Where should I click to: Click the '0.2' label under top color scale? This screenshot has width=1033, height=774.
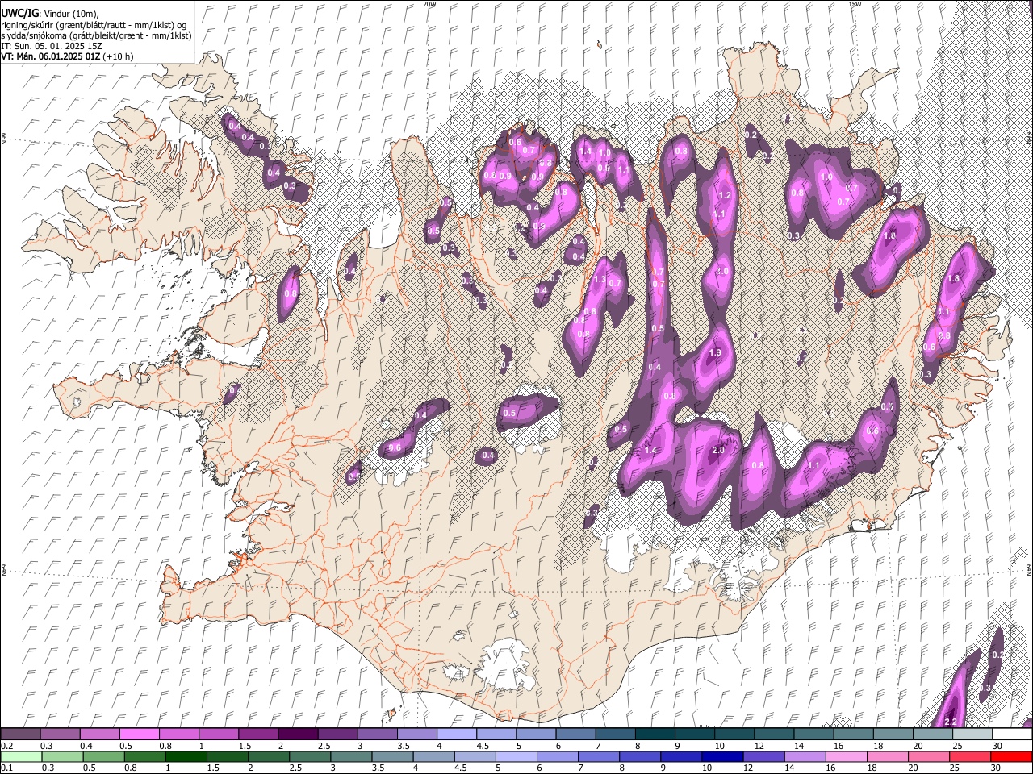(7, 746)
